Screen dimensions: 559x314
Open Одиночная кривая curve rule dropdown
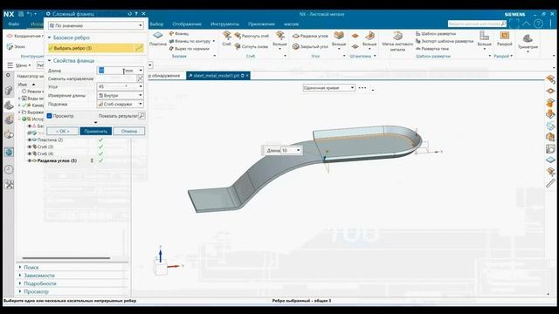pyautogui.click(x=328, y=87)
